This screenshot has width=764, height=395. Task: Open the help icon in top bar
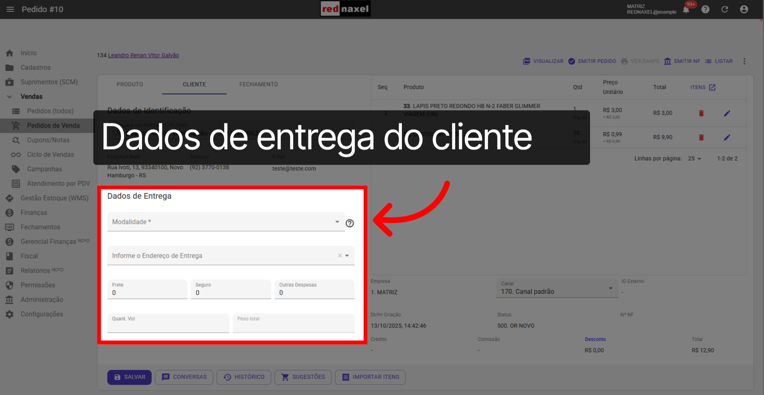706,9
